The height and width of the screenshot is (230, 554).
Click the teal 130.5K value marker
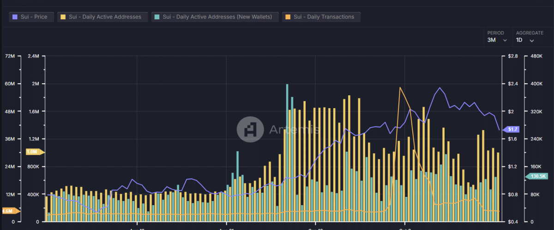536,176
